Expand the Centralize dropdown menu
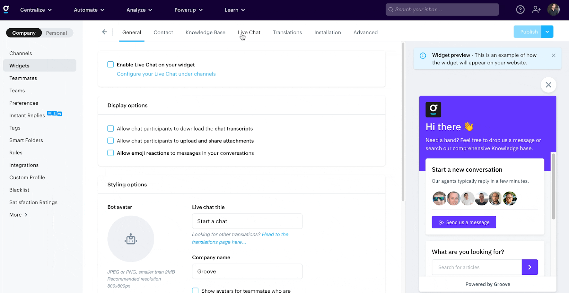The image size is (569, 293). click(x=36, y=10)
